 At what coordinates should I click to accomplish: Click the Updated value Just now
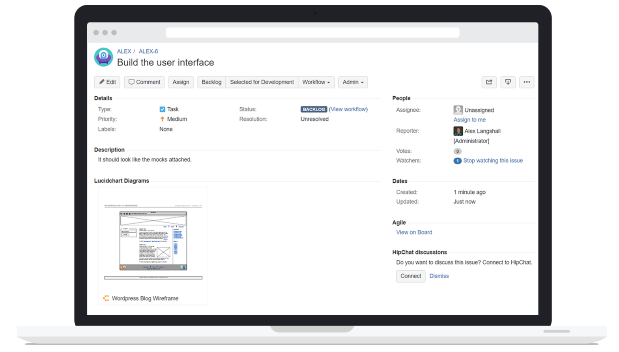tap(464, 202)
